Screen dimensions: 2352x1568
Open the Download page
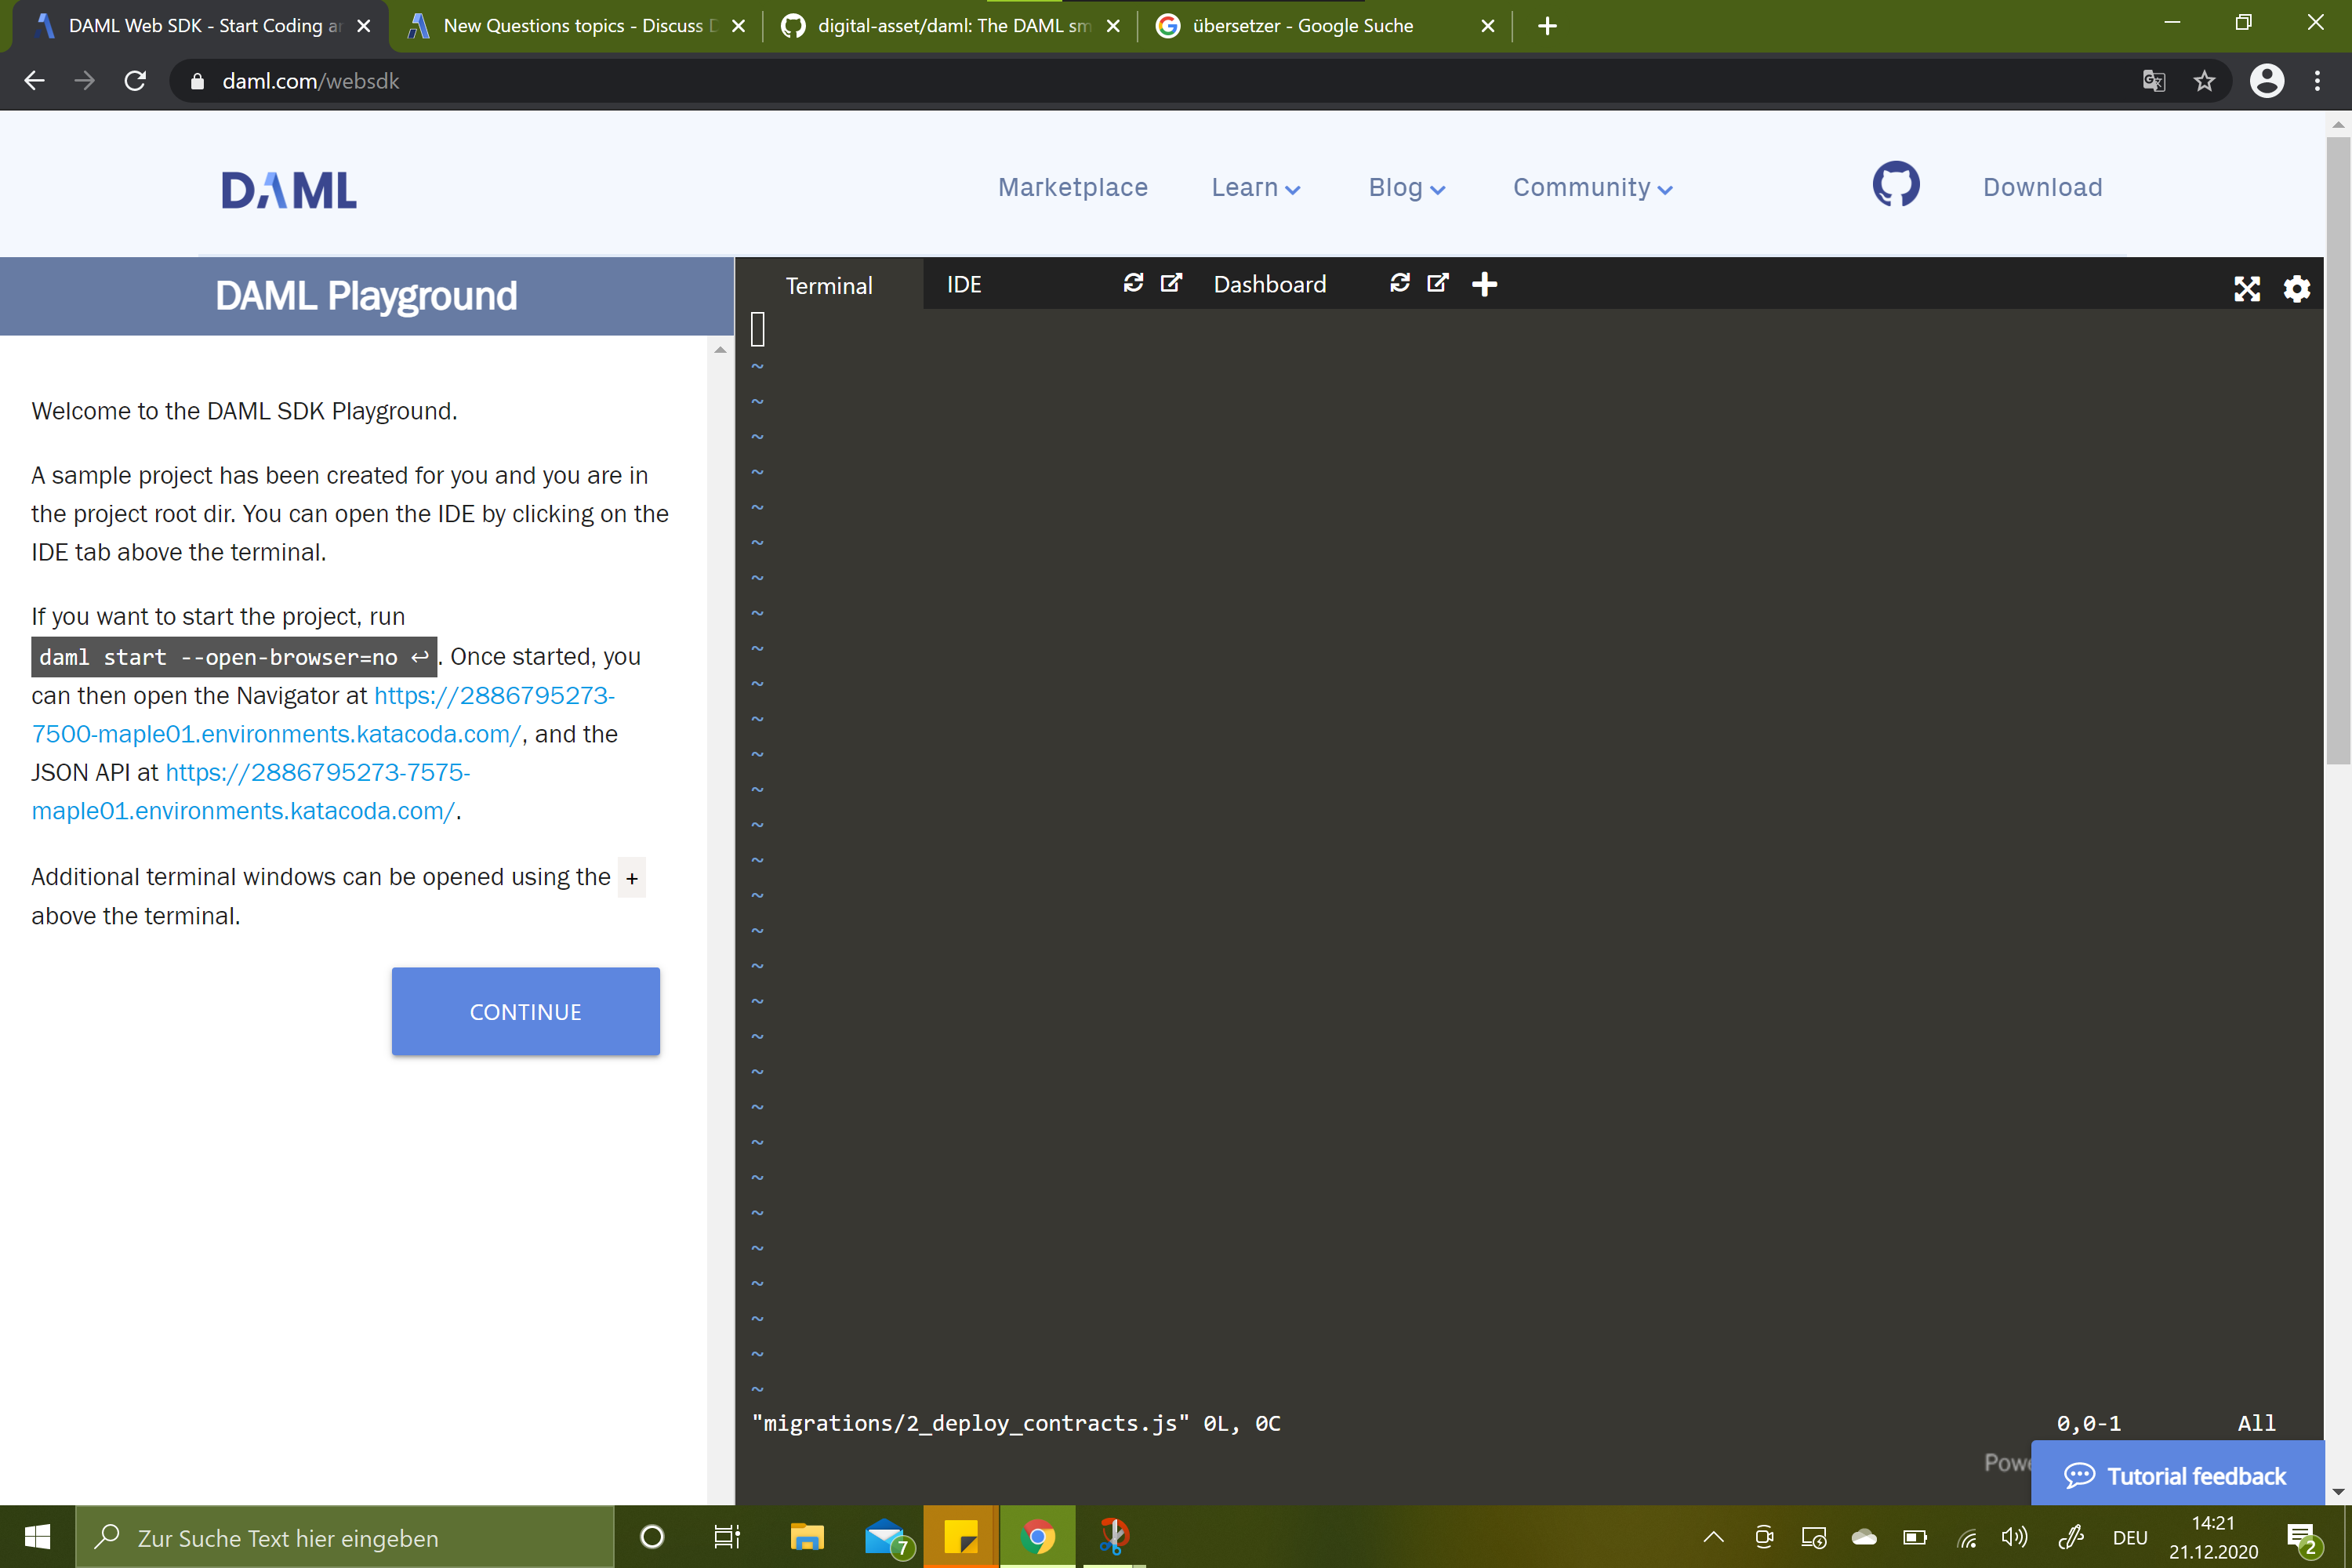click(2043, 188)
